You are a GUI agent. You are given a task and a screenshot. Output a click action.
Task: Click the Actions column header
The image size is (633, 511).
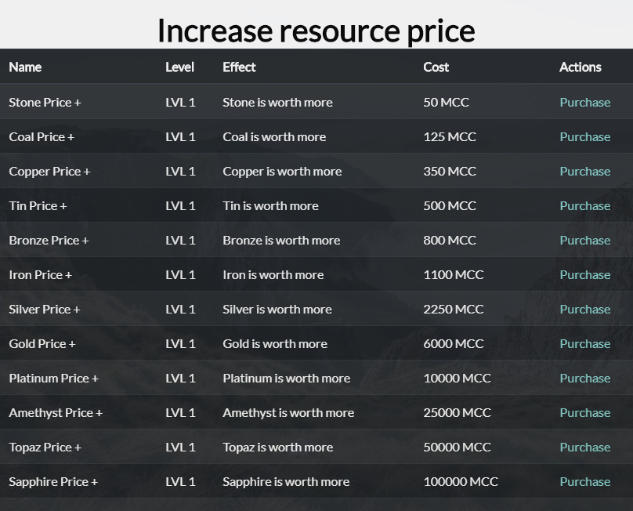pyautogui.click(x=580, y=67)
